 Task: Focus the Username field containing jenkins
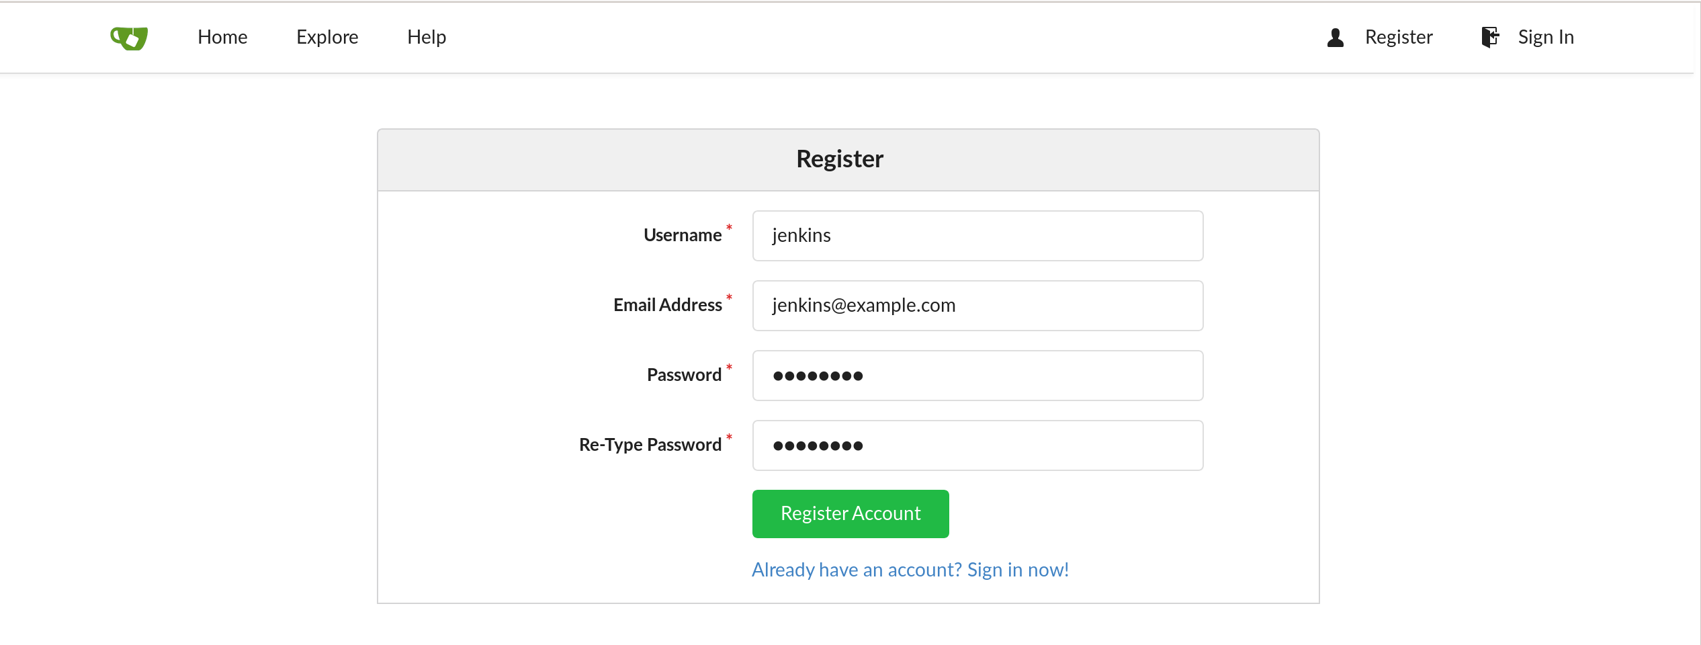point(977,236)
